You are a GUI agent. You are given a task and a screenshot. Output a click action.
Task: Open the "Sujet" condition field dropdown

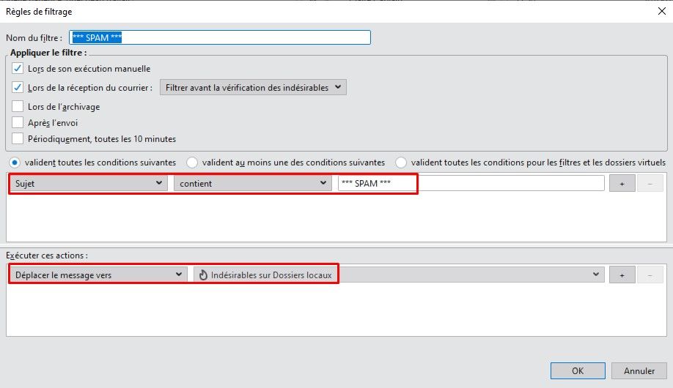tap(88, 184)
